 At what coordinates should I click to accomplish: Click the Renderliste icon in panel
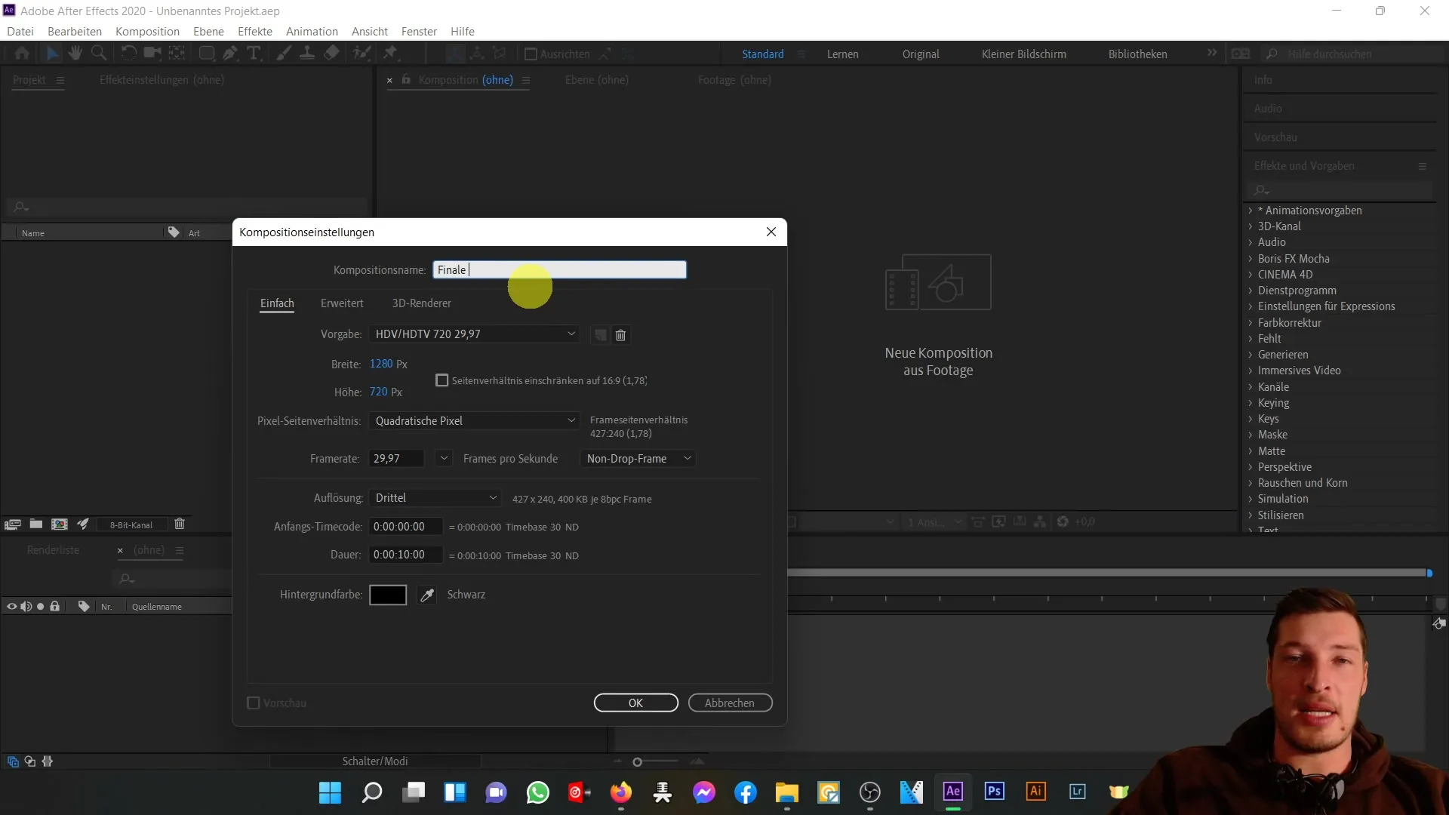pyautogui.click(x=54, y=549)
